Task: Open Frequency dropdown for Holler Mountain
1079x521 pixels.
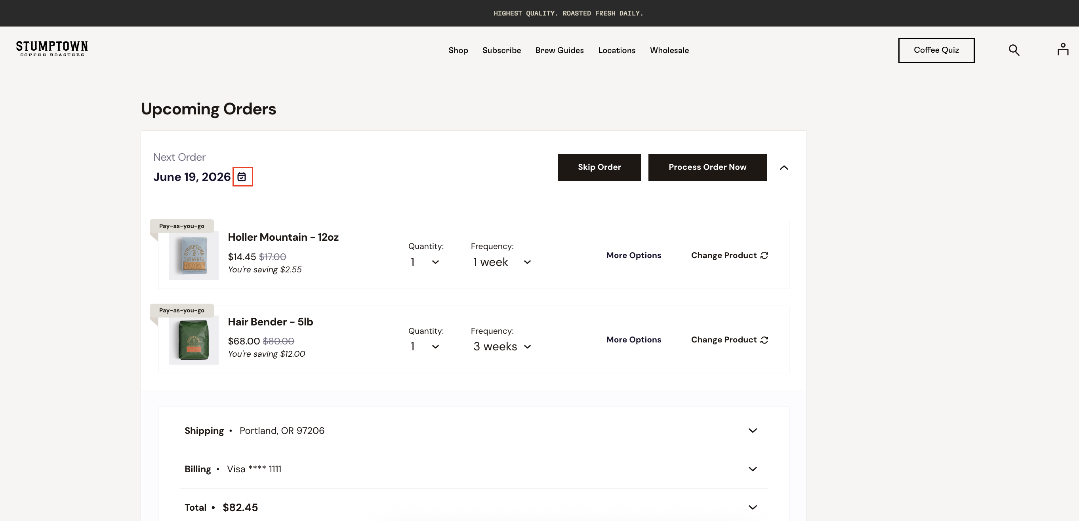Action: [502, 262]
